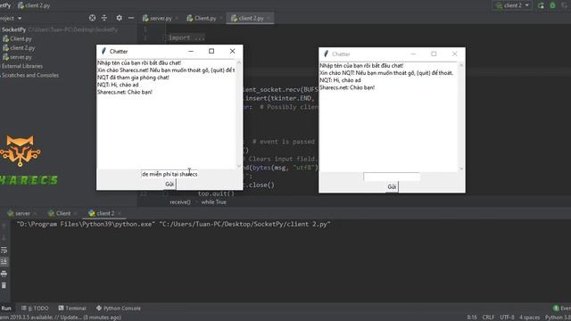
Task: Click the '8:16' cursor position in status bar
Action: [x=472, y=317]
